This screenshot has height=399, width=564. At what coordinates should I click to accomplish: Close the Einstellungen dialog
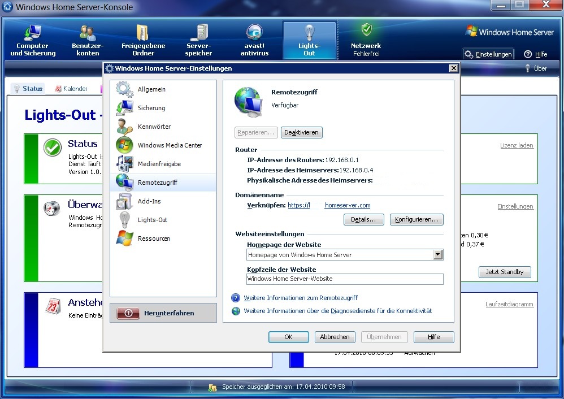pyautogui.click(x=454, y=68)
